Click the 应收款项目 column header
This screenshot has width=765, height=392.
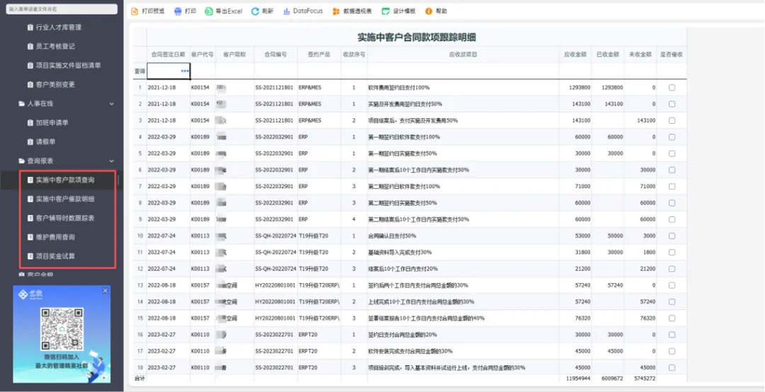pos(463,54)
